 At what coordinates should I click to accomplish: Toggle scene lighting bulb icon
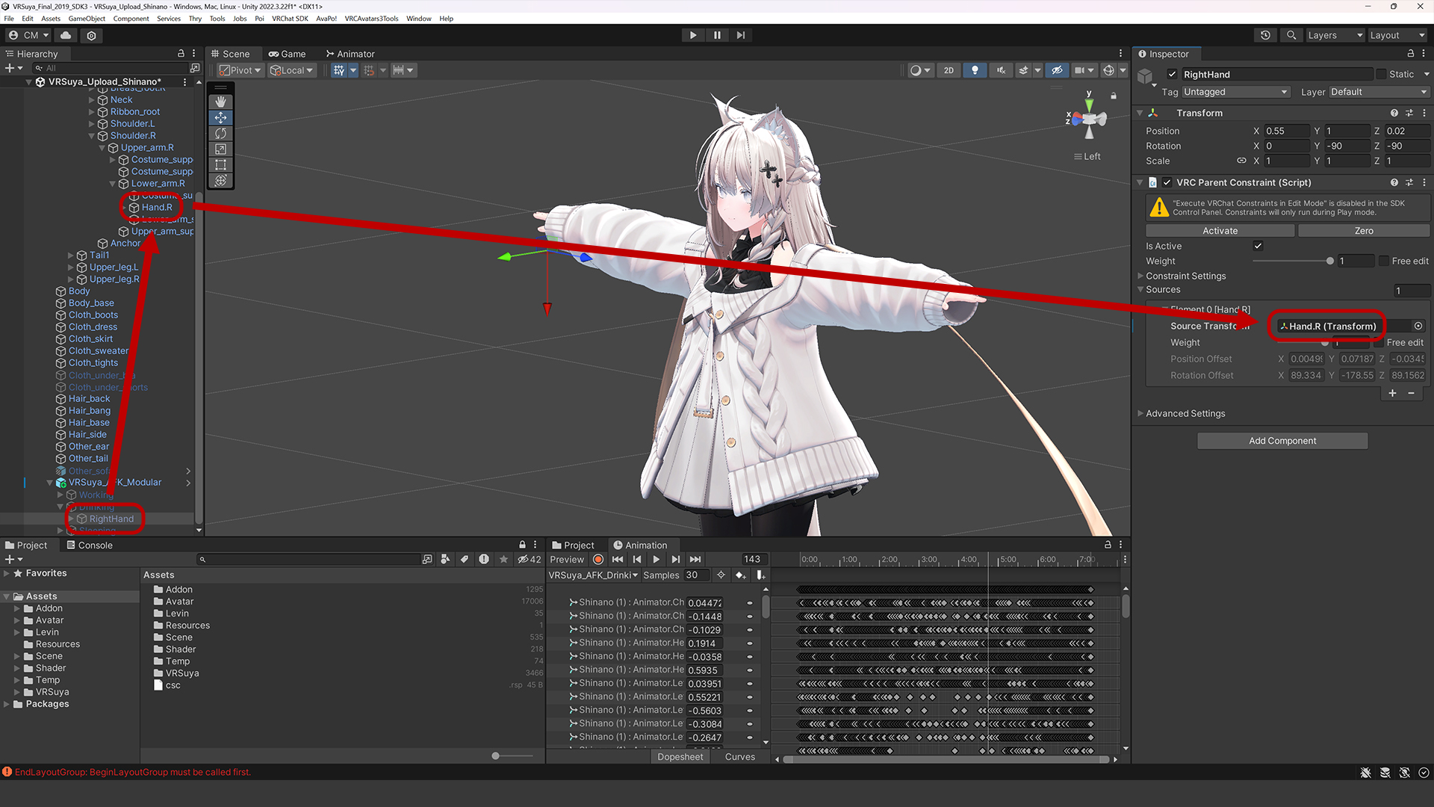(975, 70)
